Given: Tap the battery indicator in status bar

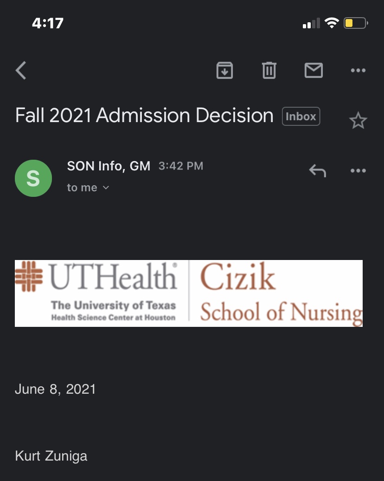Looking at the screenshot, I should point(356,23).
